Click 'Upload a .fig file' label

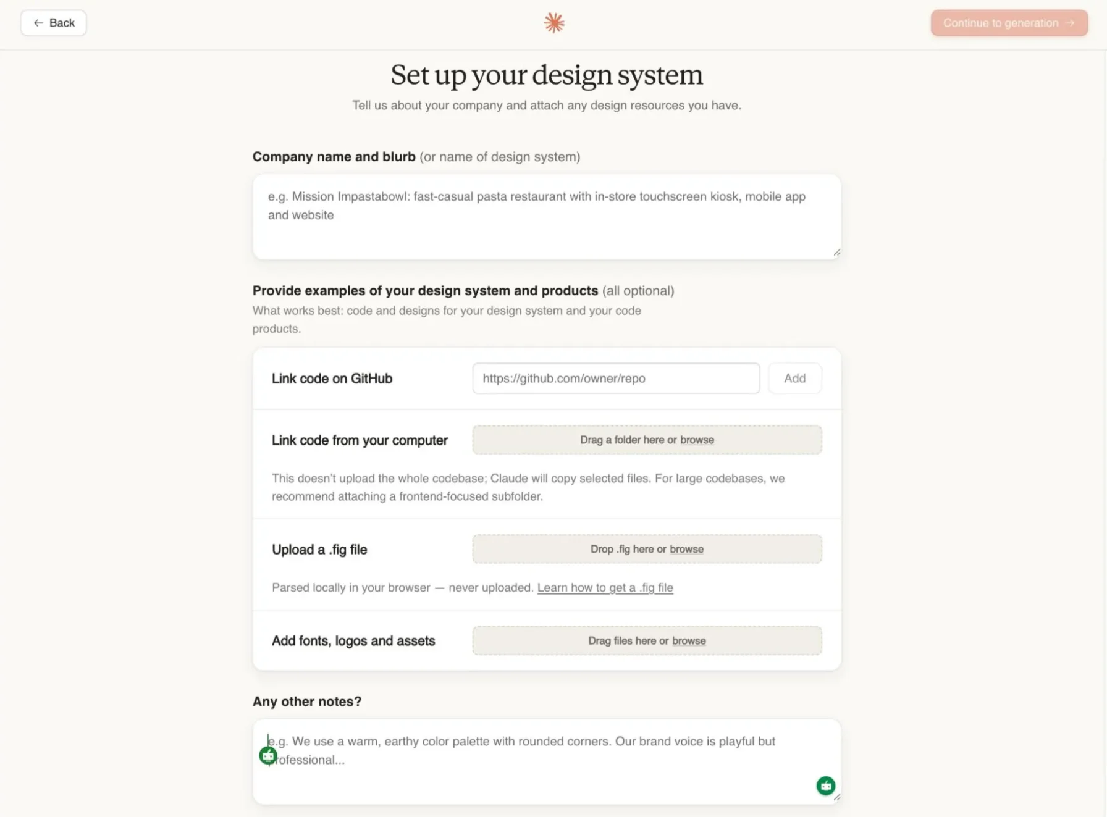click(x=319, y=550)
